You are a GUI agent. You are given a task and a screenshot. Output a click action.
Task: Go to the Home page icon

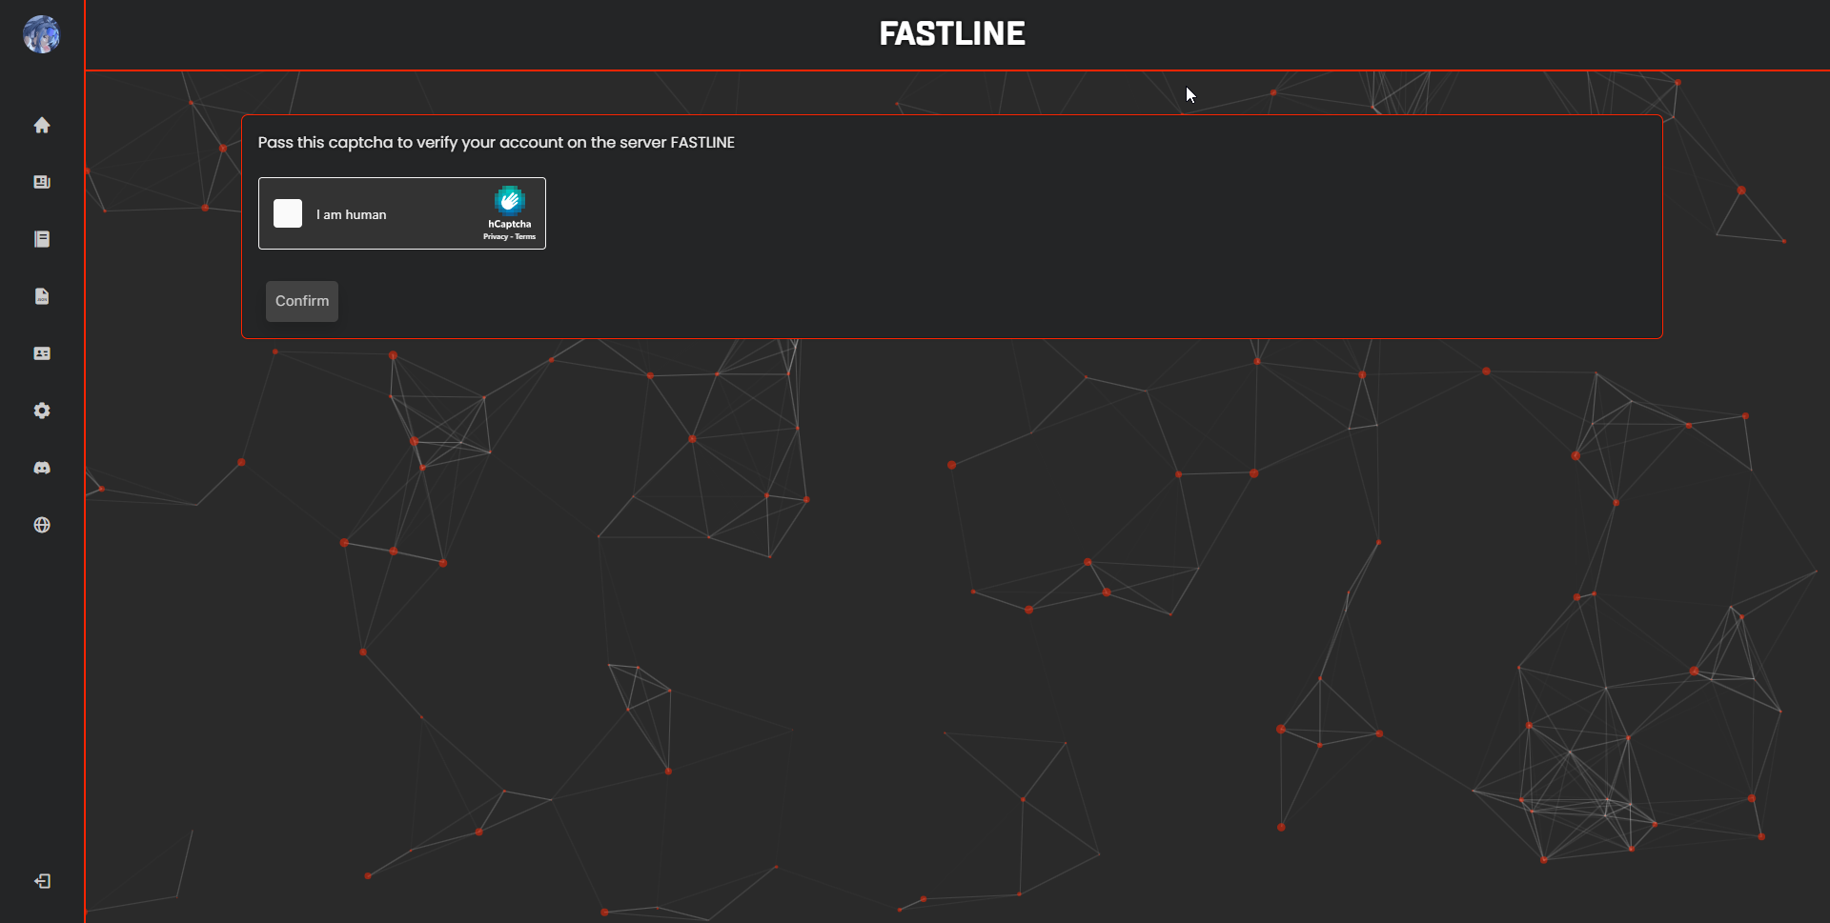click(42, 125)
